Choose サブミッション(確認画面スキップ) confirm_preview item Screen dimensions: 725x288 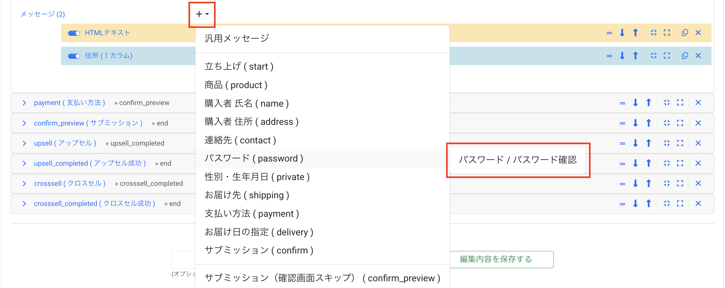click(322, 278)
